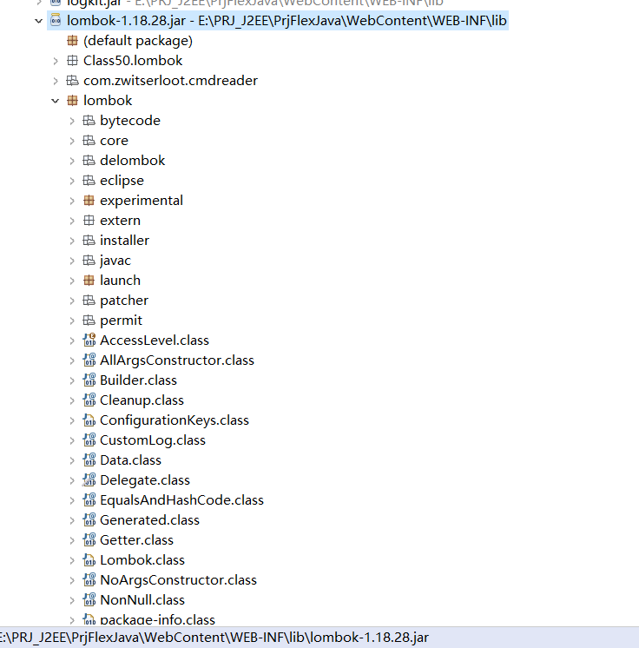Click the ConfigurationKeys.class file icon
The height and width of the screenshot is (648, 639).
coord(89,420)
